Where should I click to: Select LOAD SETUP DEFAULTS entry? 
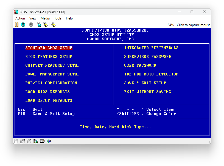tap(49, 100)
